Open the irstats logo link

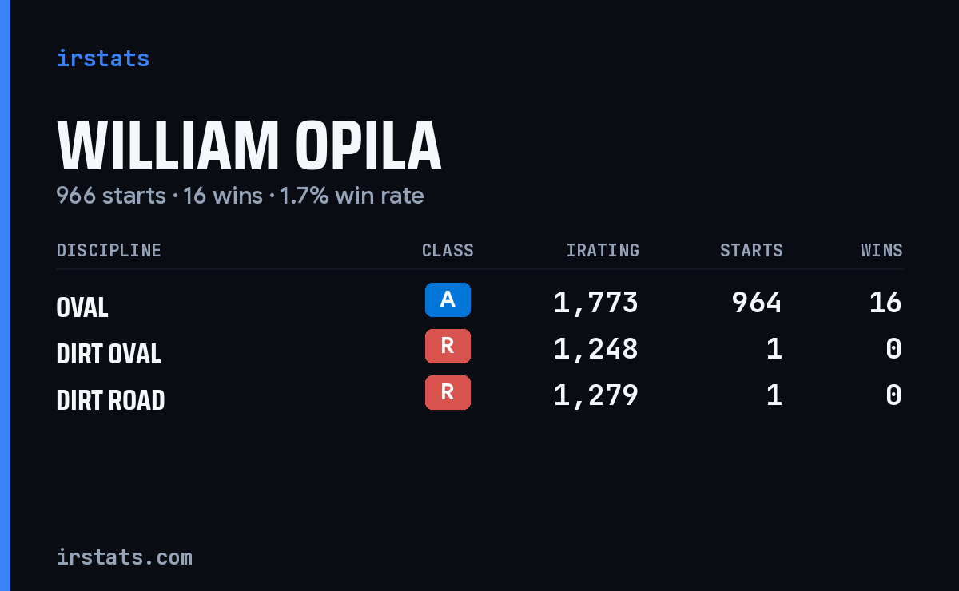click(103, 58)
